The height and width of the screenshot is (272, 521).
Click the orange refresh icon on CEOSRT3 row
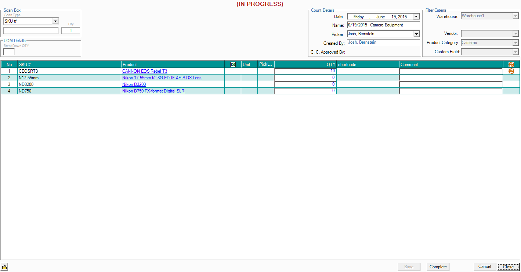click(x=511, y=71)
